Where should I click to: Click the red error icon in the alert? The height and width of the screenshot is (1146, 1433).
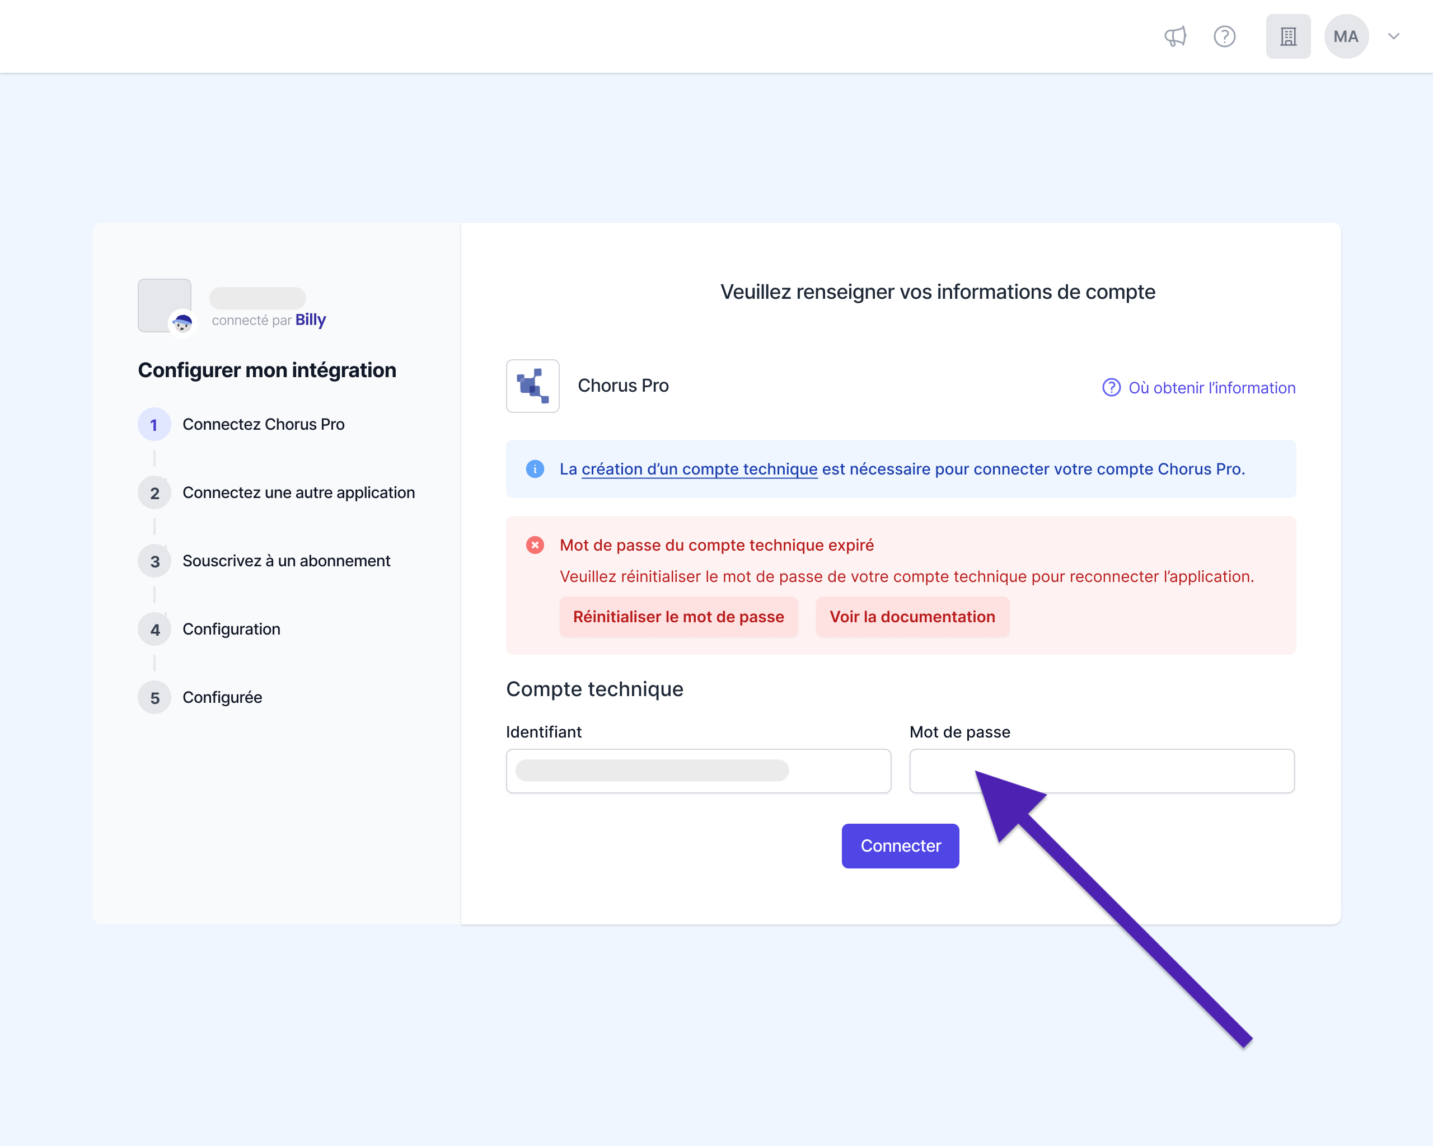[x=535, y=546]
